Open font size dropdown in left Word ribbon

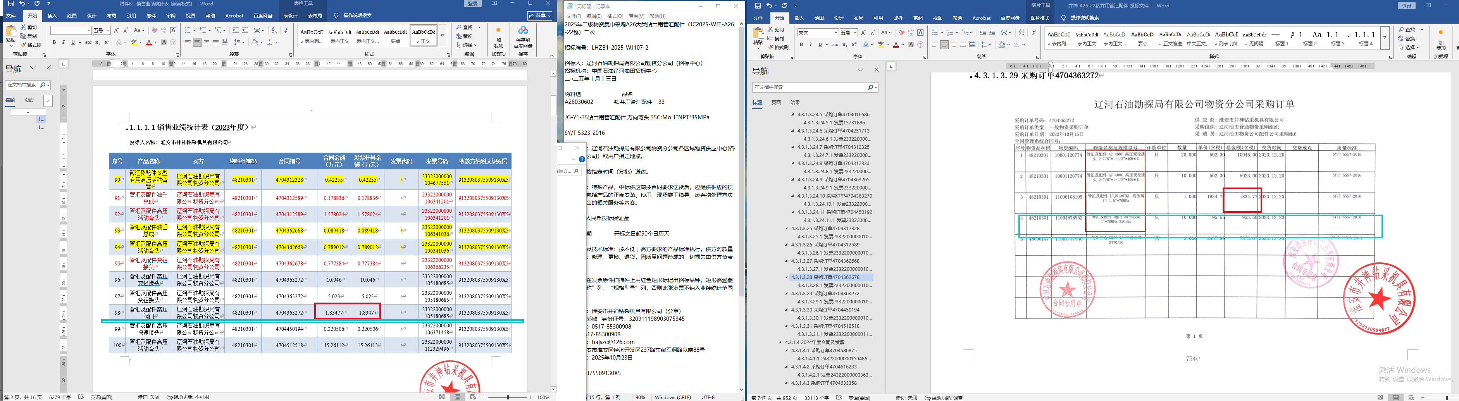[x=108, y=31]
